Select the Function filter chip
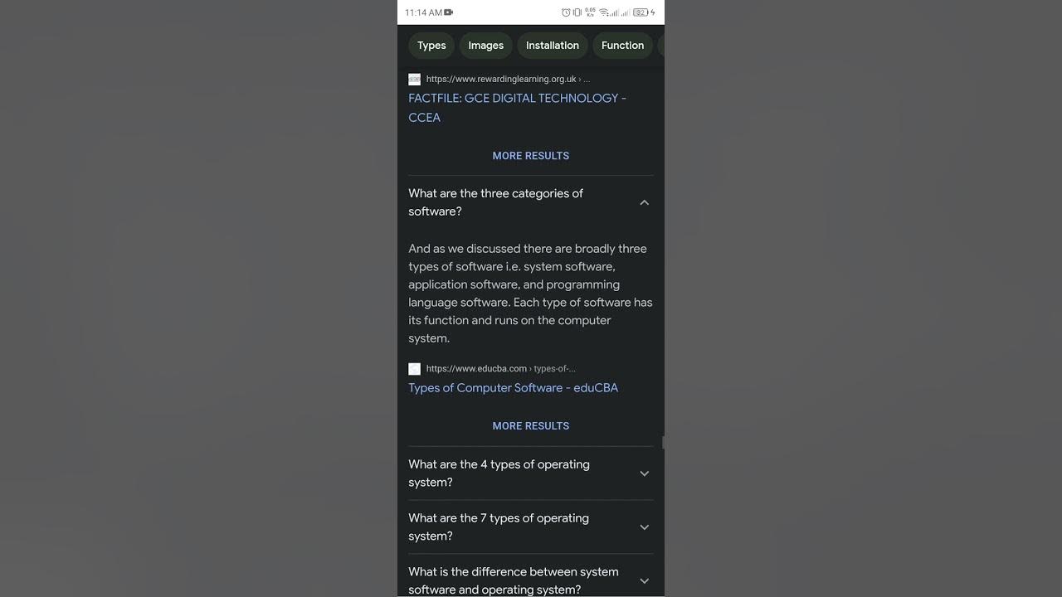This screenshot has height=597, width=1062. click(x=622, y=46)
